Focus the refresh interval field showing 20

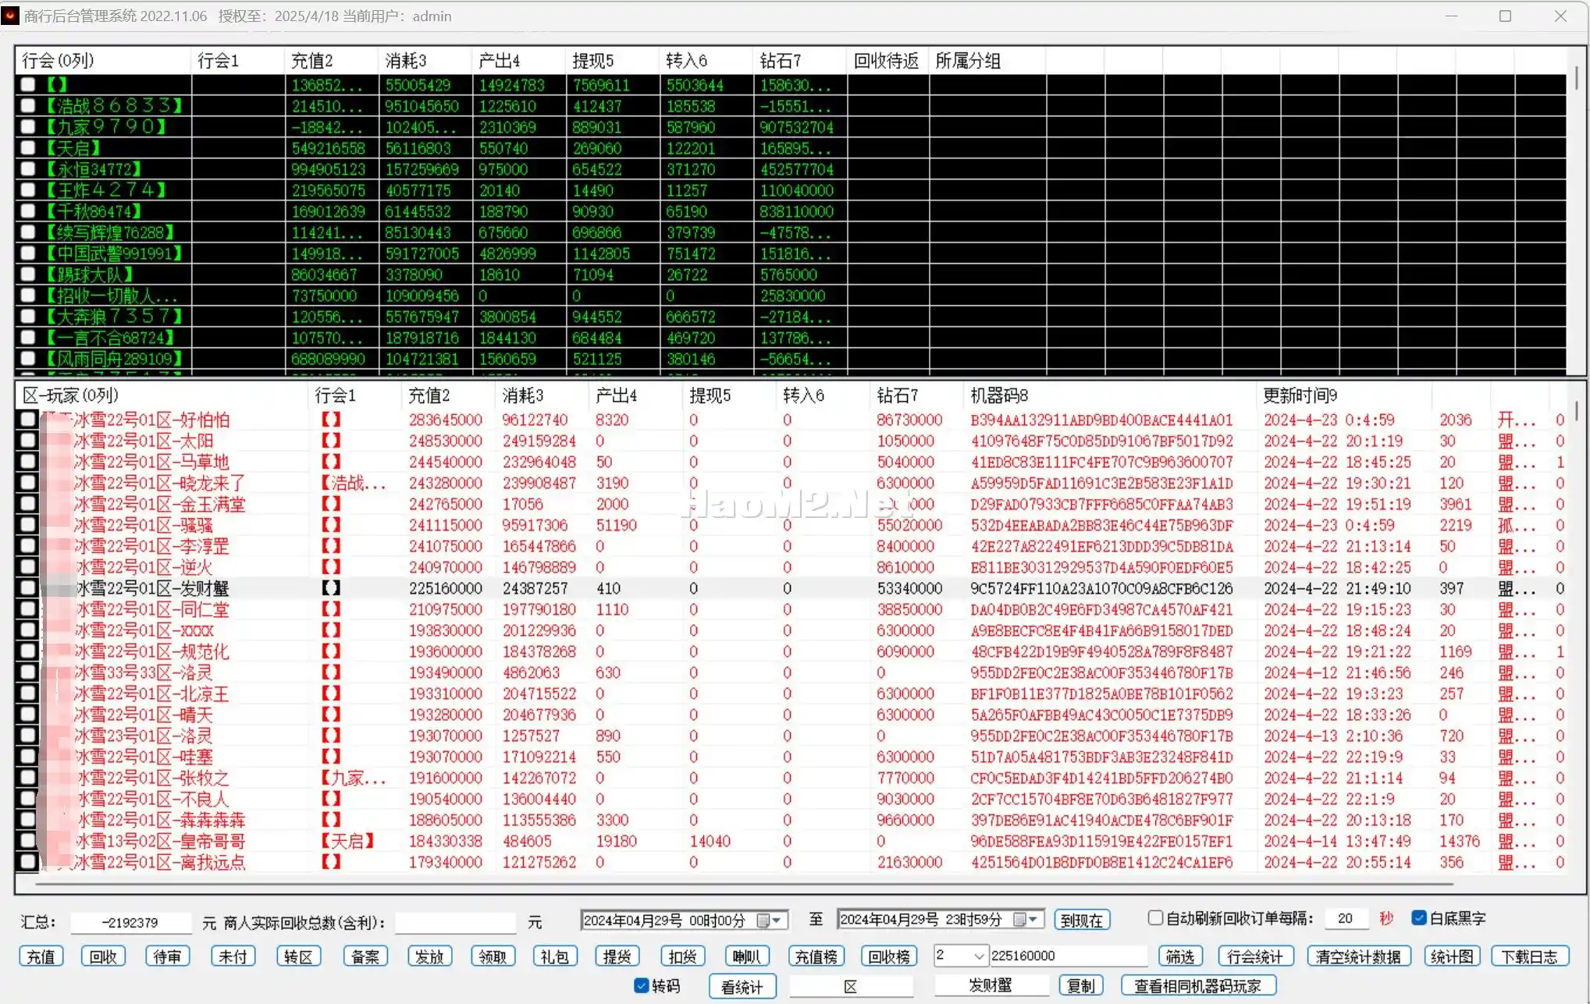coord(1346,918)
